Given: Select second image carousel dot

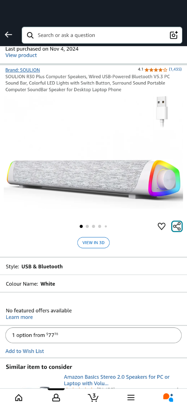Looking at the screenshot, I should [x=87, y=226].
